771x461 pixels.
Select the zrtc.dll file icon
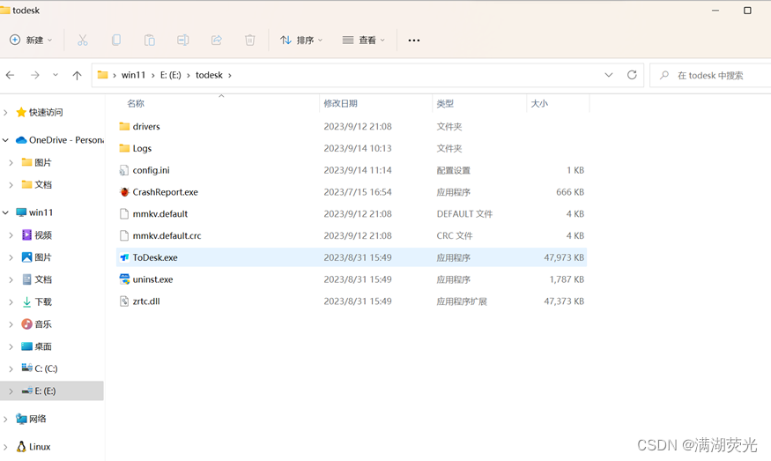tap(124, 301)
